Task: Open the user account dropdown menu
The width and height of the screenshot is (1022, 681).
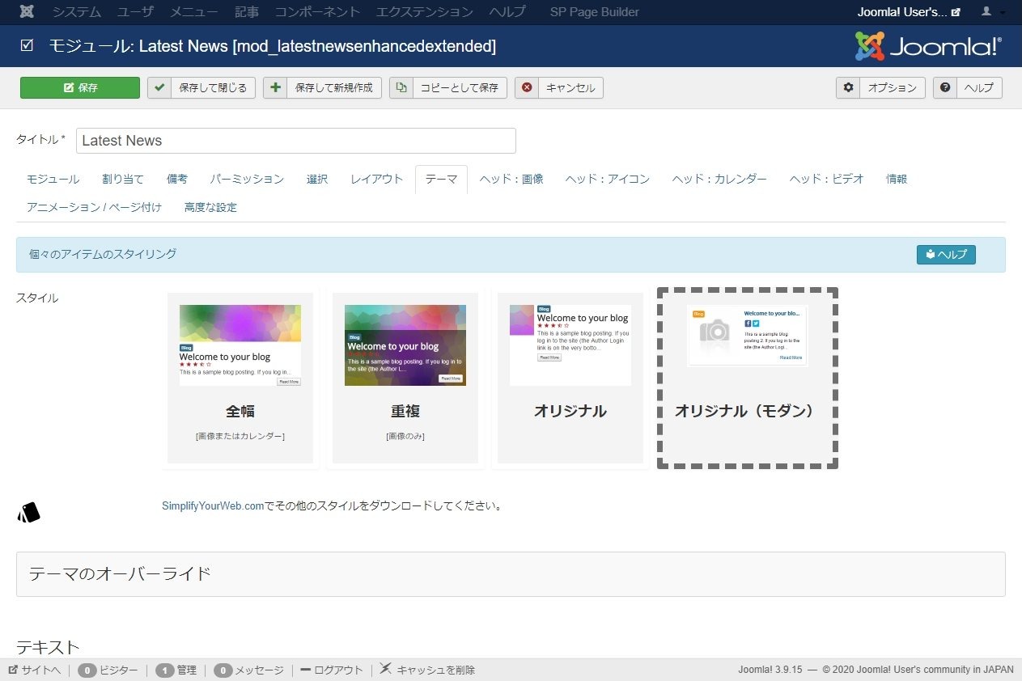Action: 993,12
